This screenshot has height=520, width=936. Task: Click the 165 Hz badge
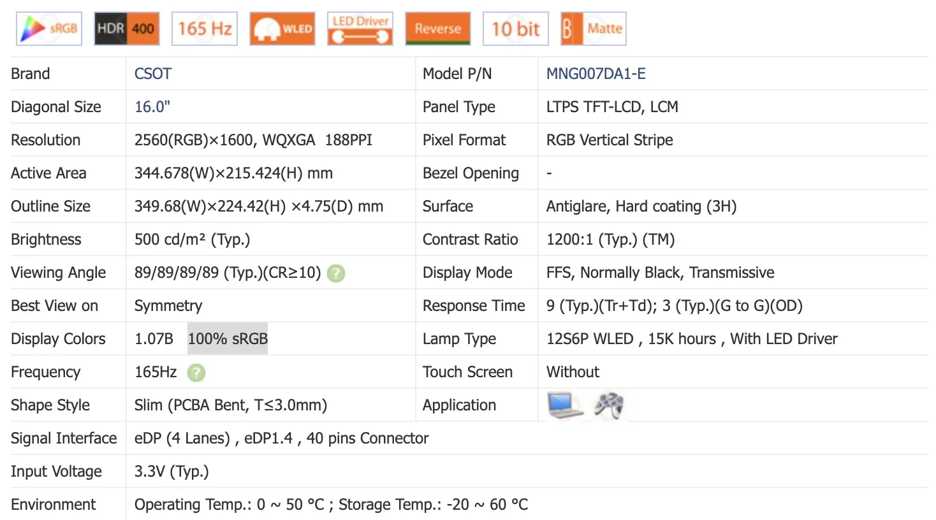[x=205, y=29]
